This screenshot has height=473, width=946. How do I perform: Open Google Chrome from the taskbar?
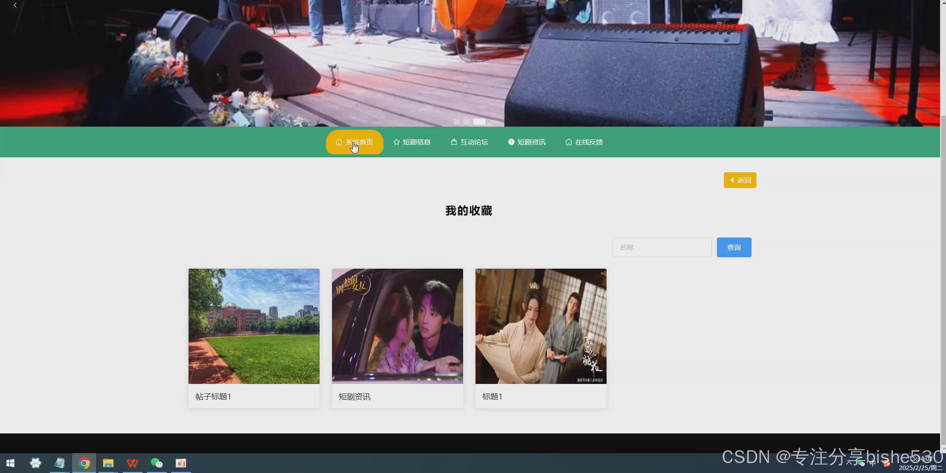84,463
